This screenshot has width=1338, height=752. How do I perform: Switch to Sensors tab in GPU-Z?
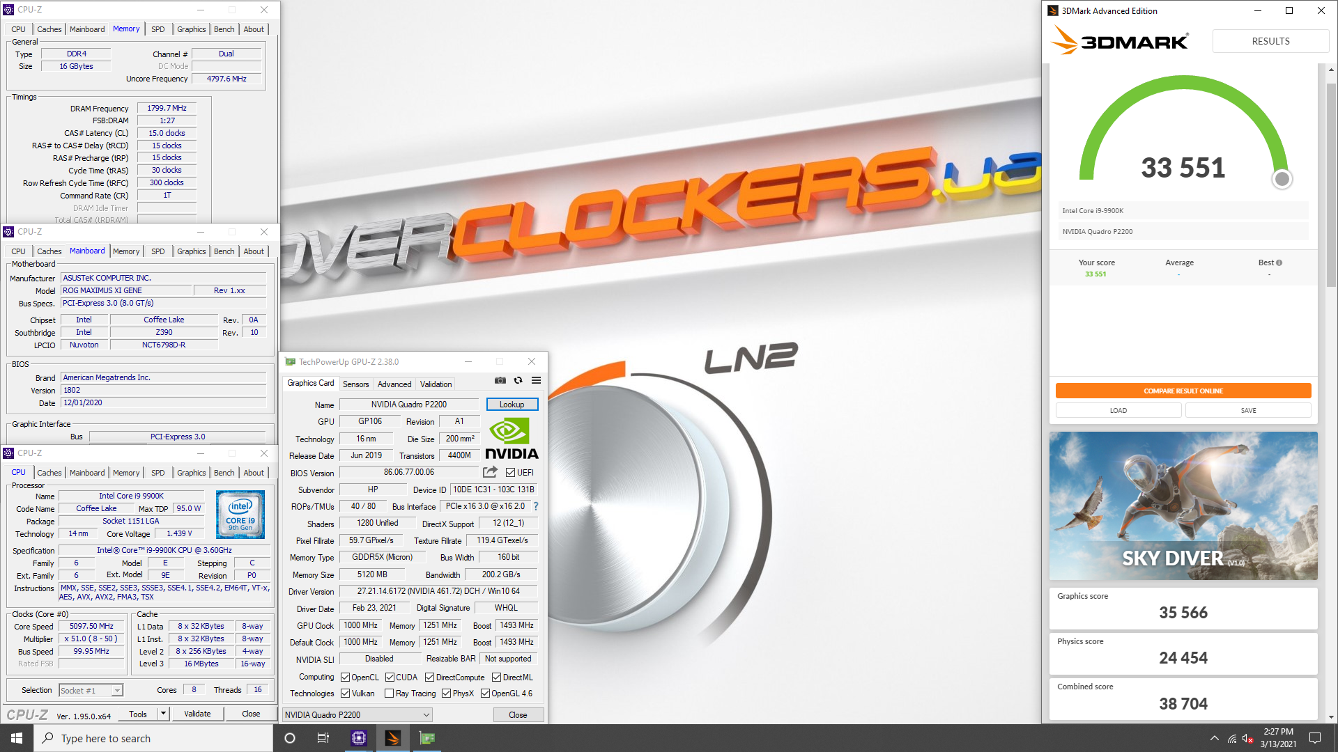coord(355,384)
